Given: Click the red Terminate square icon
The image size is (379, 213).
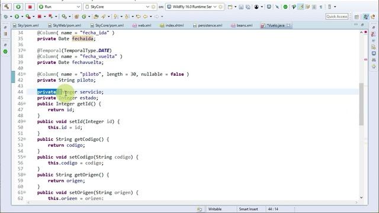Looking at the screenshot, I should pos(40,17).
